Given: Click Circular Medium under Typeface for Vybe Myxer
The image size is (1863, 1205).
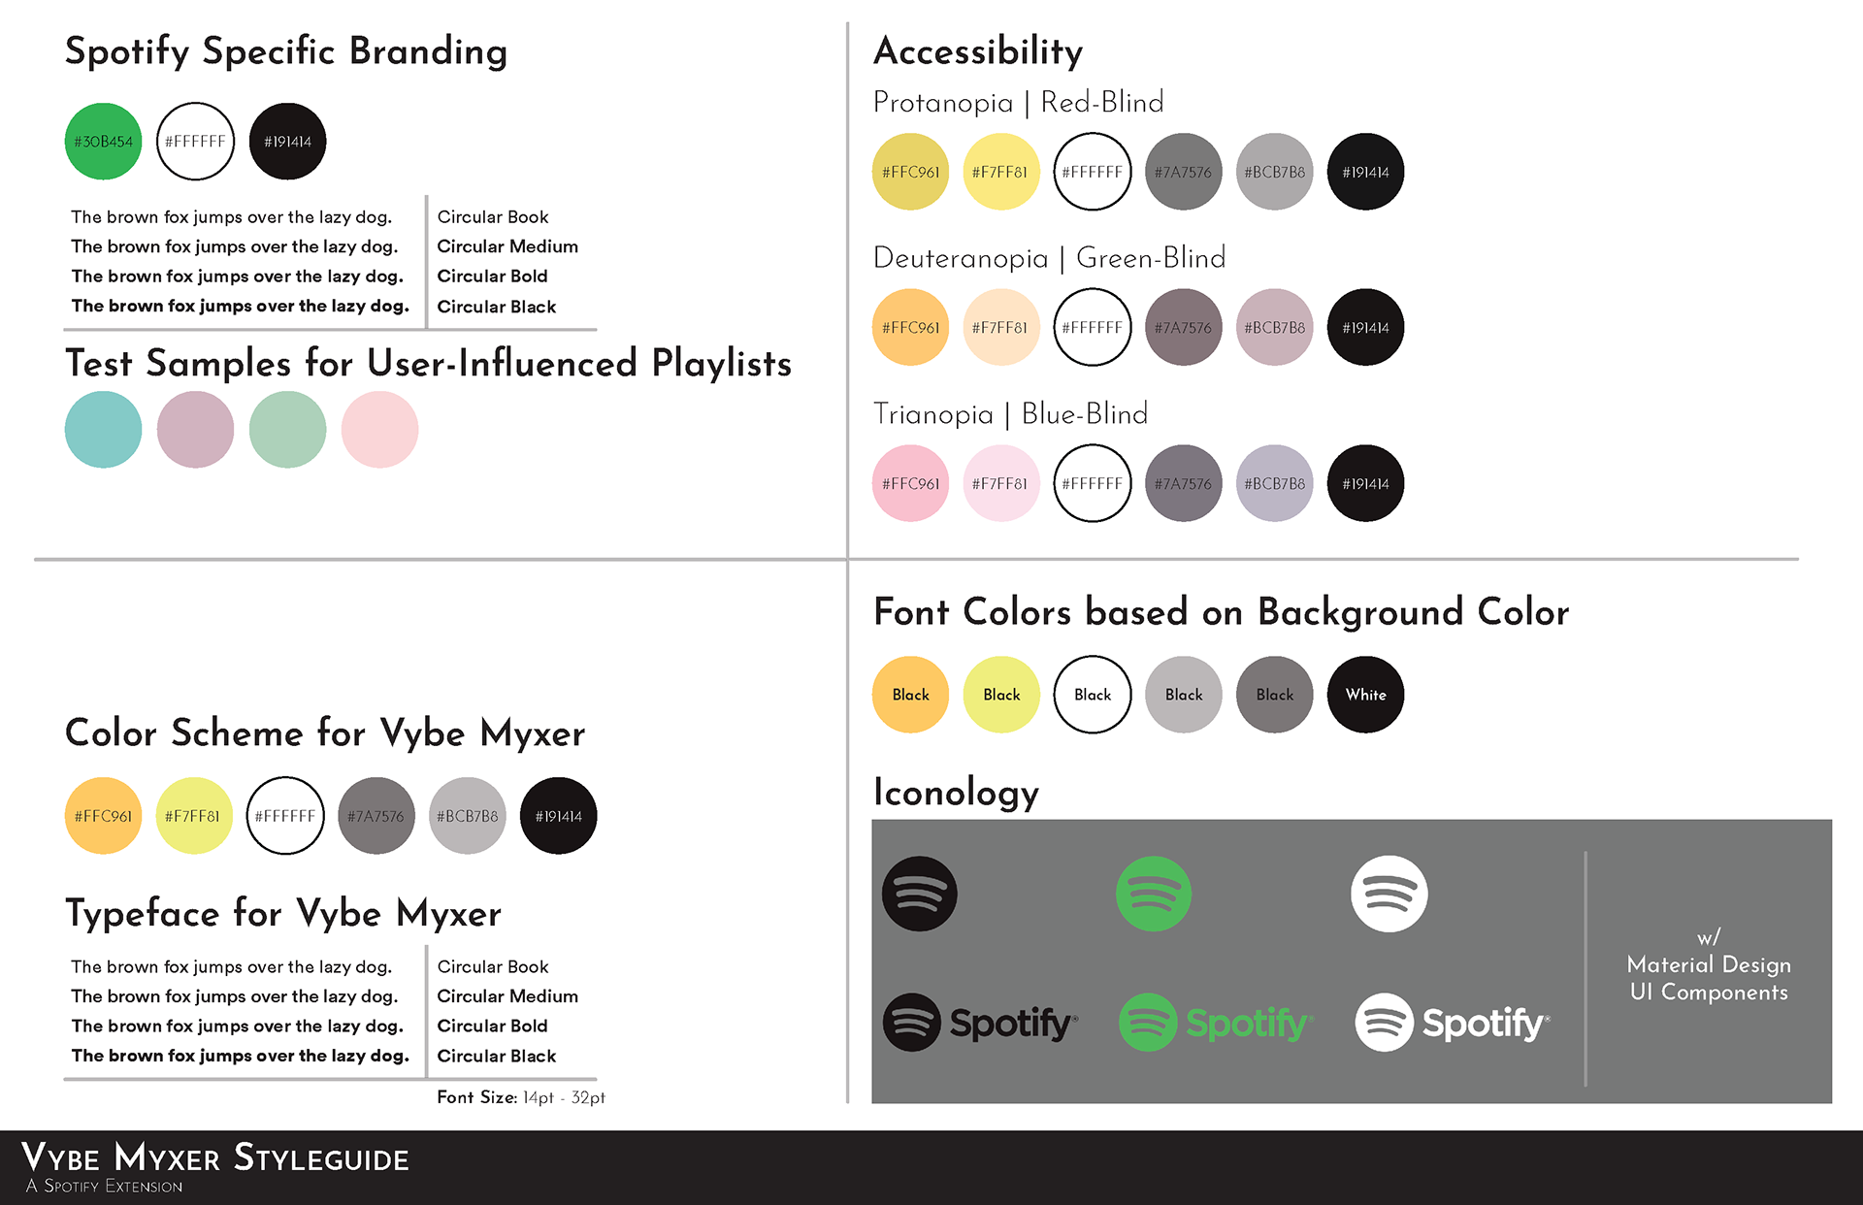Looking at the screenshot, I should coord(507,996).
